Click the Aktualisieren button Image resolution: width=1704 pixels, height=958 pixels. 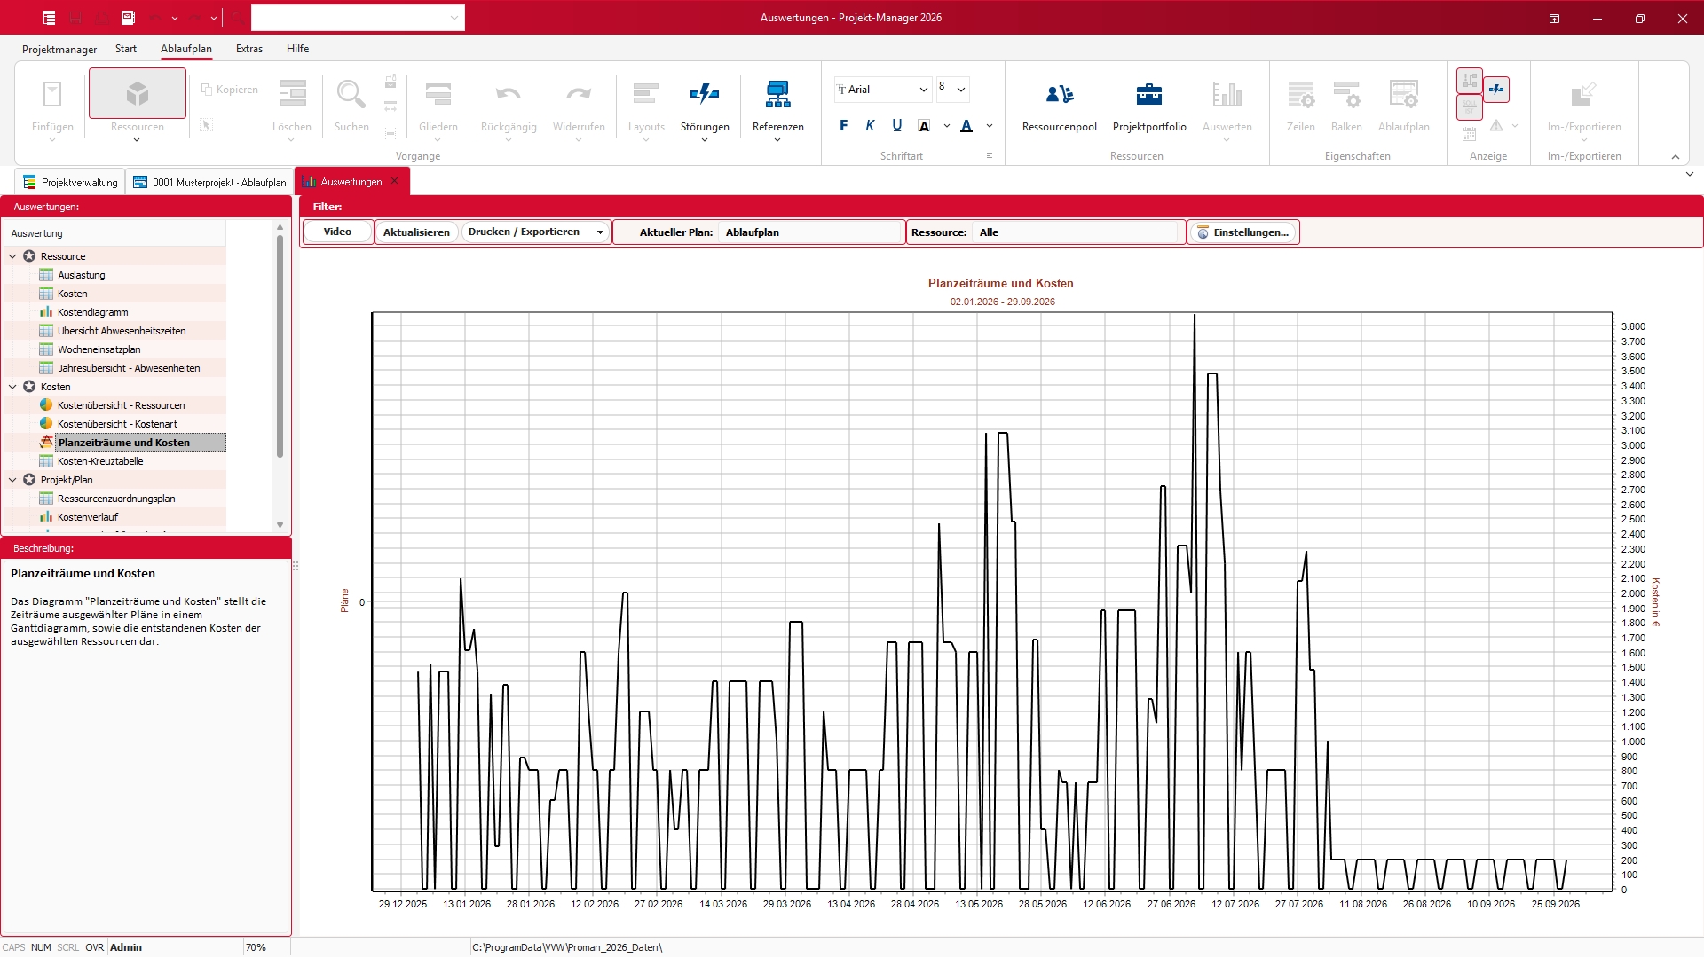416,232
